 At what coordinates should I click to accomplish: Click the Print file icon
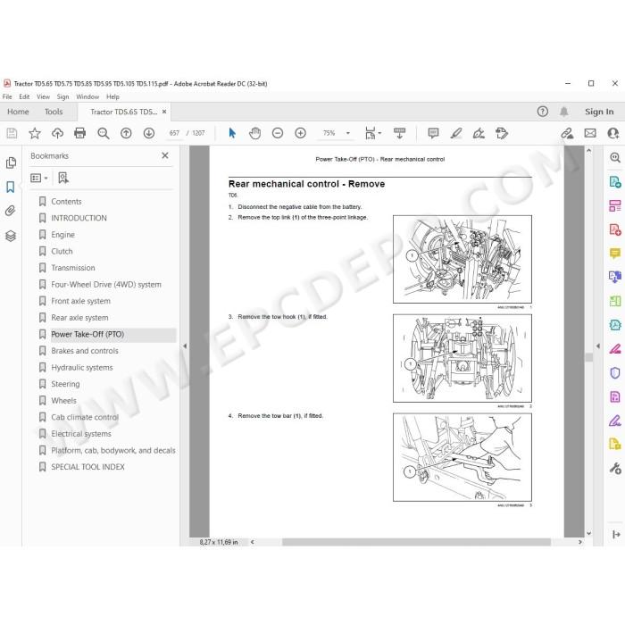point(80,133)
